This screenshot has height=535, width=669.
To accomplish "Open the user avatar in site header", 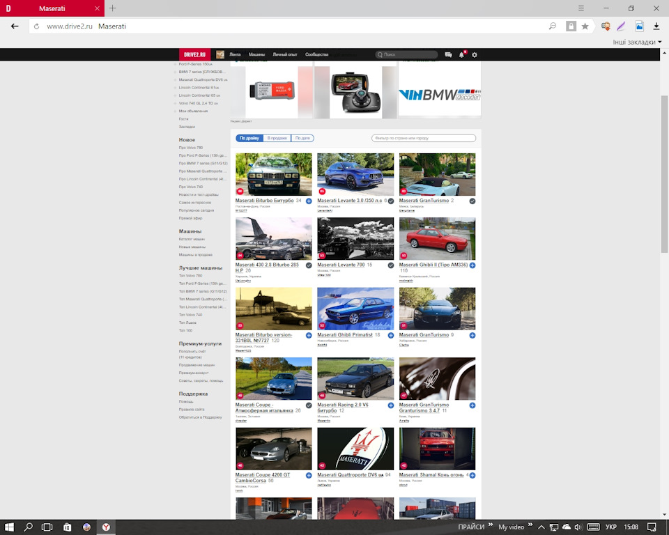I will click(x=220, y=54).
